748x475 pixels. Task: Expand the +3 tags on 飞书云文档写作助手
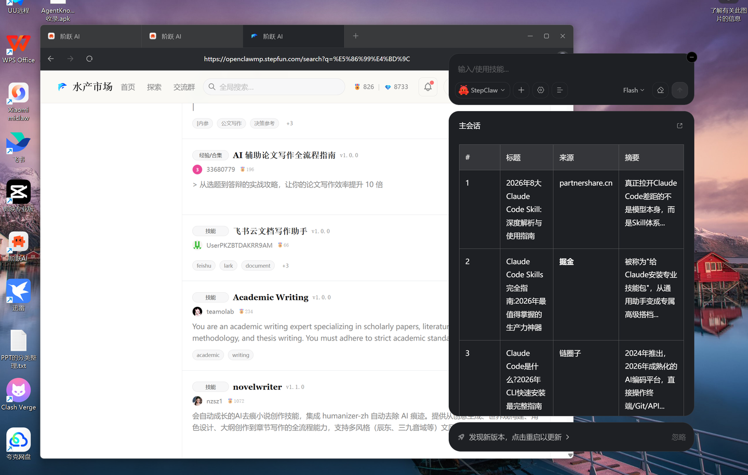[285, 266]
